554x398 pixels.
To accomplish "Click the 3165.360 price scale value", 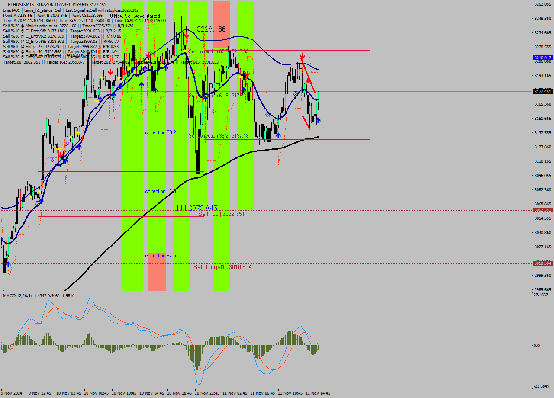I will coord(542,104).
